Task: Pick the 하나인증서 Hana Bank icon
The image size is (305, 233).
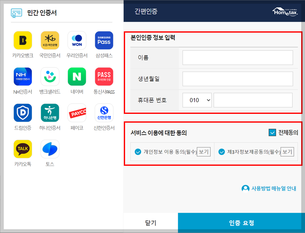Action: point(50,113)
